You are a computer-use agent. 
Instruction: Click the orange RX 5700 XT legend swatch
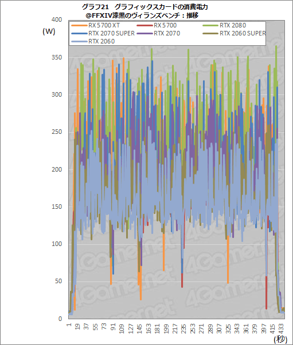coord(79,26)
